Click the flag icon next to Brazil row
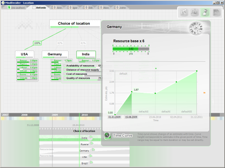 coord(91,162)
